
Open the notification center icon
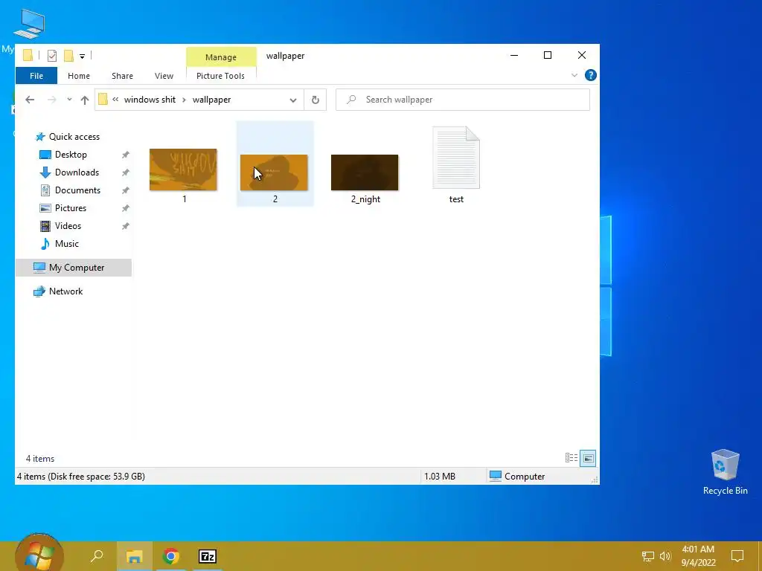coord(737,556)
